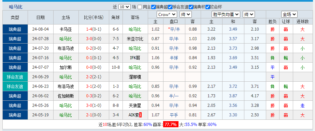The image size is (315, 131).
Task: Click the 角球 column header
Action: coord(116,17)
